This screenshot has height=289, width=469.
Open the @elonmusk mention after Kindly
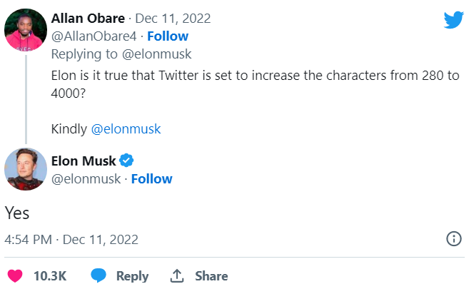coord(126,129)
